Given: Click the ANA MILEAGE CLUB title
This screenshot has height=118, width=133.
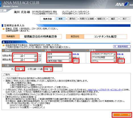Looking at the screenshot, I should [21, 3].
